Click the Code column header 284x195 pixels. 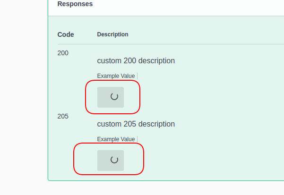tap(66, 34)
